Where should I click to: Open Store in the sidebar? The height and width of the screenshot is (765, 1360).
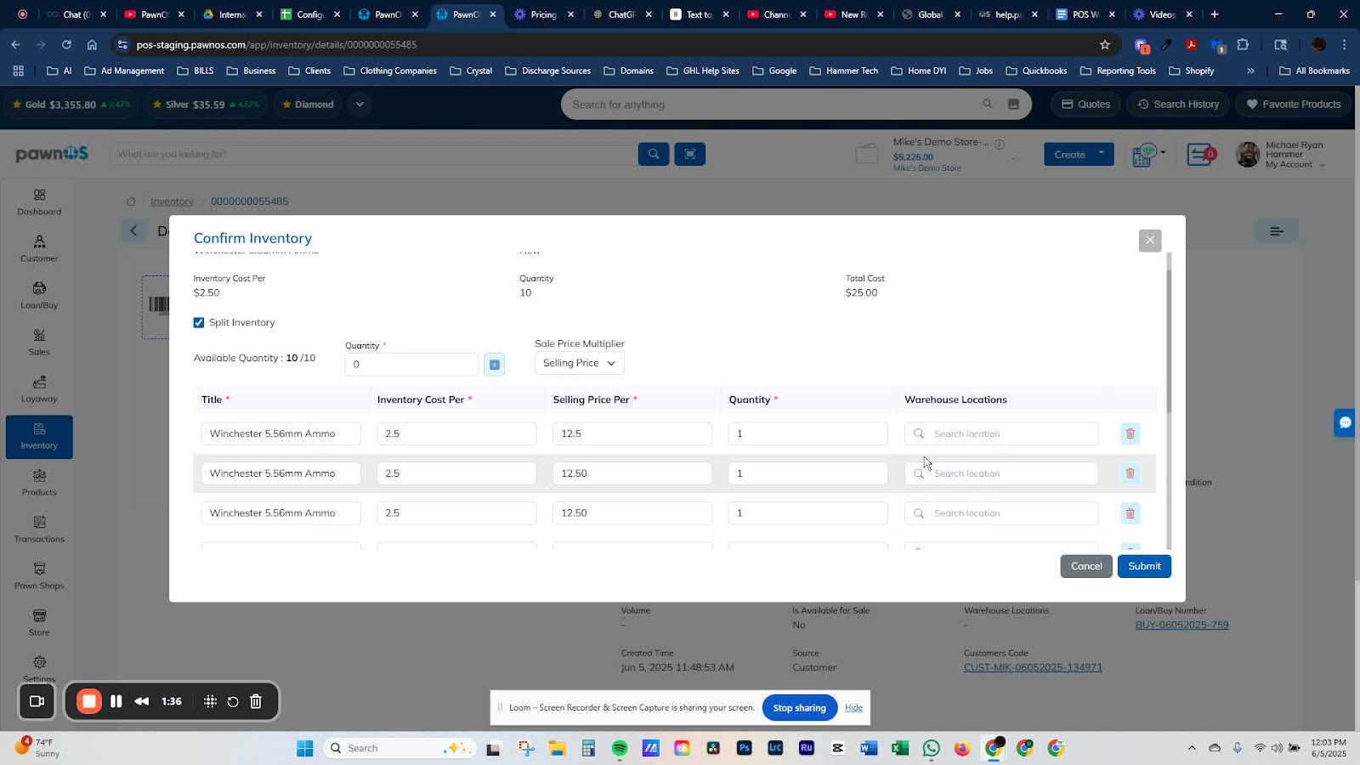(39, 624)
